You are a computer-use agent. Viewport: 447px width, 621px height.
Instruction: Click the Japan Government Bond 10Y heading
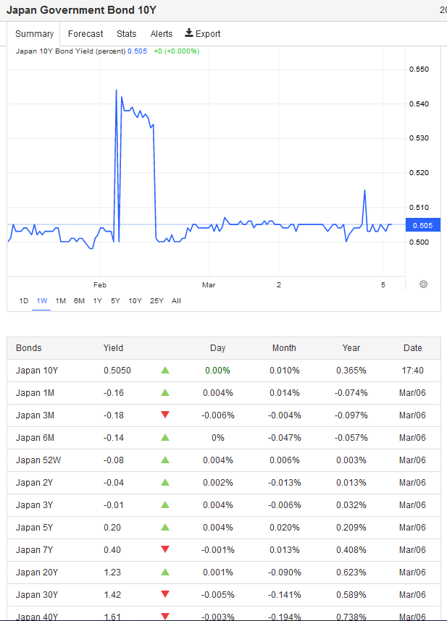tap(81, 10)
